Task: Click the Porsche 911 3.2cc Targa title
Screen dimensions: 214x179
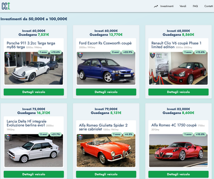Action: tap(31, 45)
